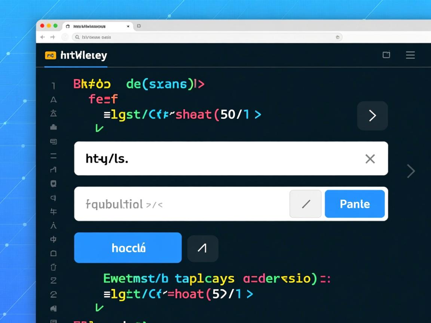The width and height of the screenshot is (431, 323).
Task: Focus the browser address bar
Action: point(206,37)
